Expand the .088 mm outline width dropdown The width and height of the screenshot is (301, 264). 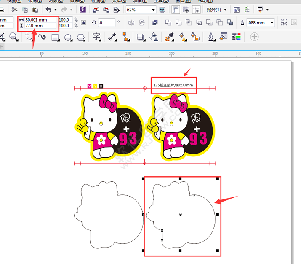point(272,23)
